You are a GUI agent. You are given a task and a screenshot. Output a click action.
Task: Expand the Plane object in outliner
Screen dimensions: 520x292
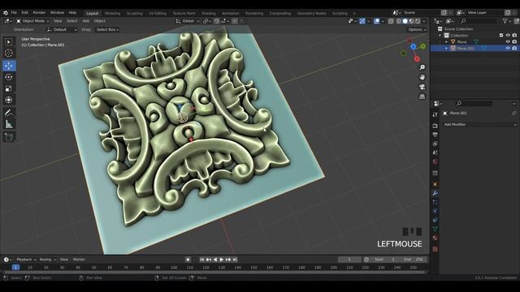[446, 42]
